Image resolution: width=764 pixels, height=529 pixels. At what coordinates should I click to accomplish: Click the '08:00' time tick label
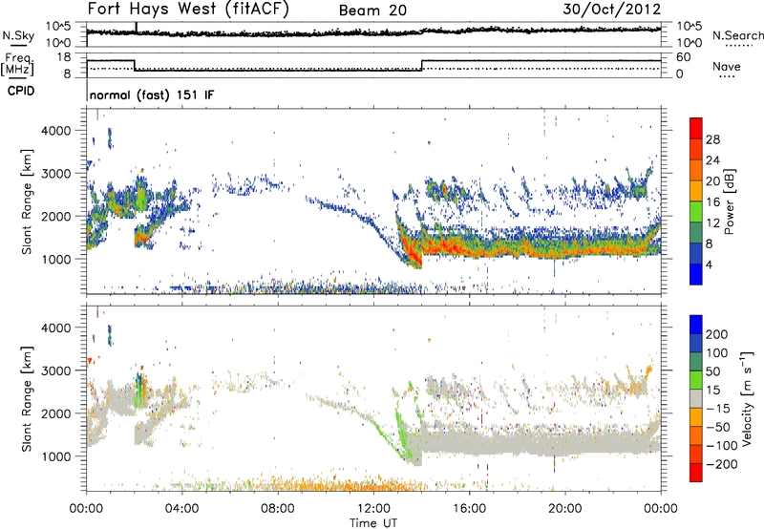(278, 509)
